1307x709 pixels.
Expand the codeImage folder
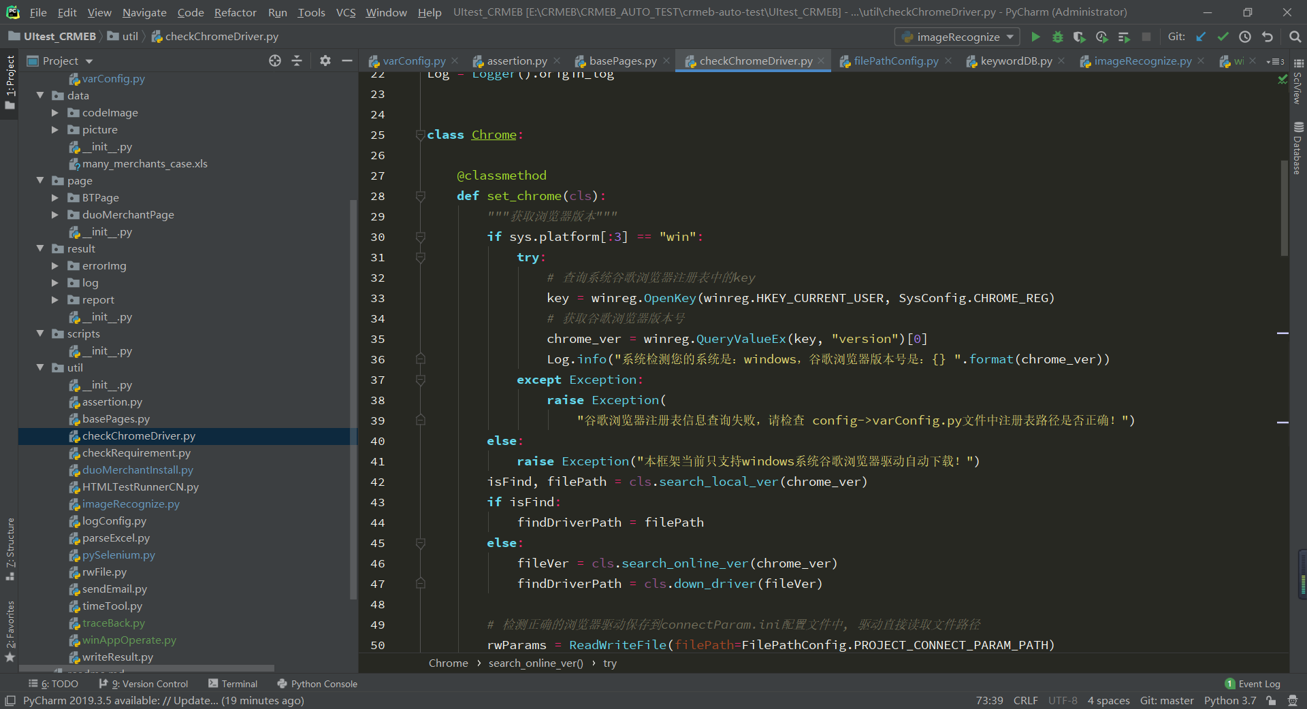[x=55, y=113]
